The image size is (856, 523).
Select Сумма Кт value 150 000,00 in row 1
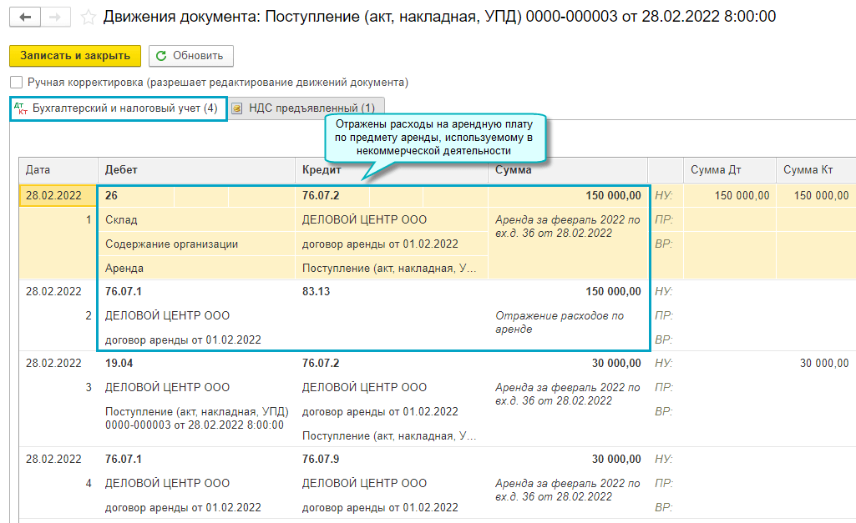(816, 195)
